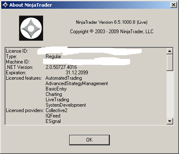Select the AutomatedTrading feature line
Viewport: 179px width, 154px height.
coord(64,78)
